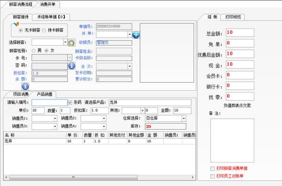Click the 总金额 field

(240, 32)
